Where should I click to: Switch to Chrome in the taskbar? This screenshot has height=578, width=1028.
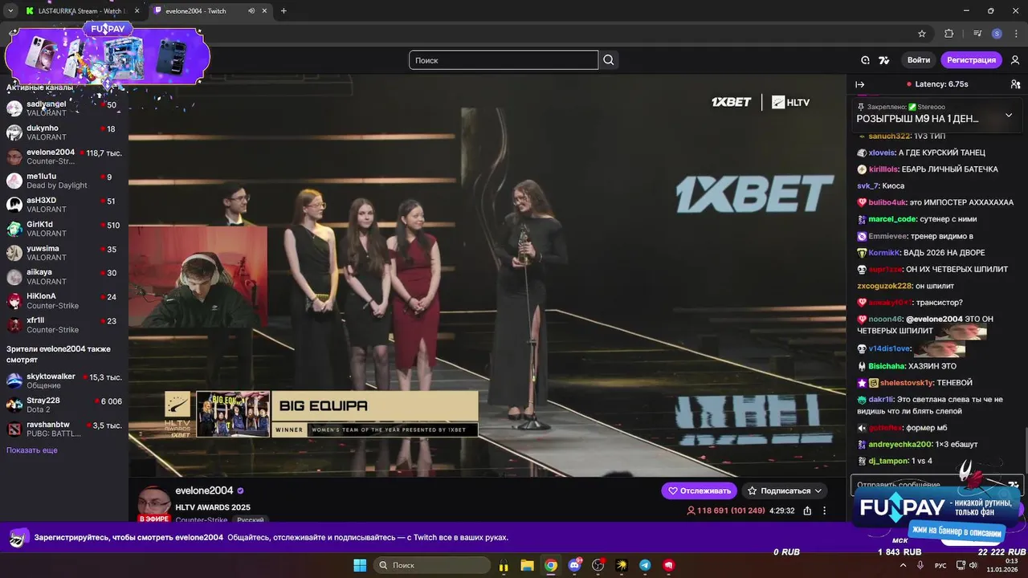pyautogui.click(x=550, y=565)
